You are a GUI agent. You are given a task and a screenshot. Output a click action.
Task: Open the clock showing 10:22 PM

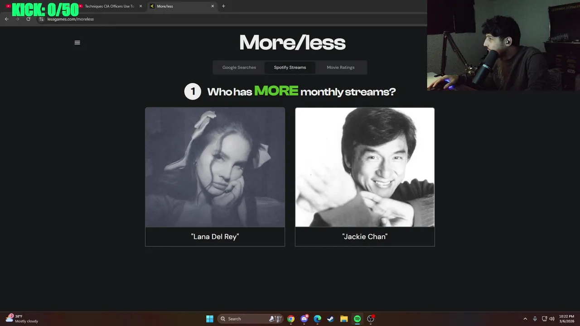pyautogui.click(x=566, y=319)
